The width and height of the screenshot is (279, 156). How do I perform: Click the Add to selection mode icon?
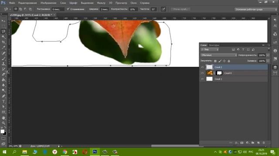[x=20, y=9]
